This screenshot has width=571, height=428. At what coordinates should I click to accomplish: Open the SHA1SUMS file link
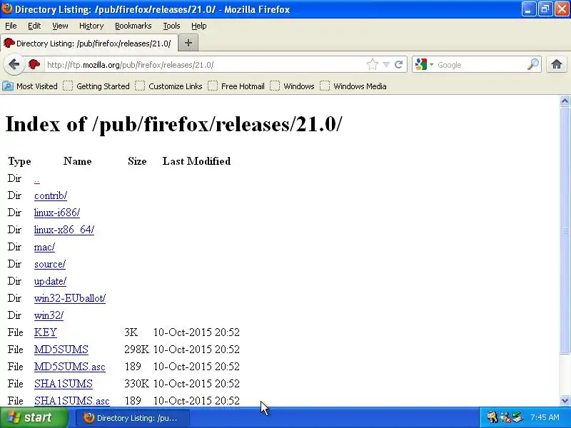[x=64, y=384]
